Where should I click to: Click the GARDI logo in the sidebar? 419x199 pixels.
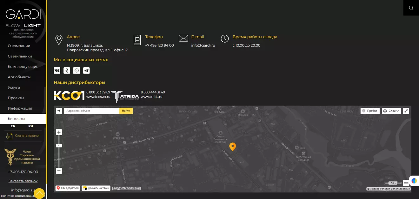23,14
